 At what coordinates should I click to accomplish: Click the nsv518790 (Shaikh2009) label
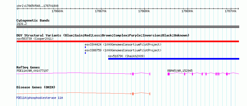126,56
